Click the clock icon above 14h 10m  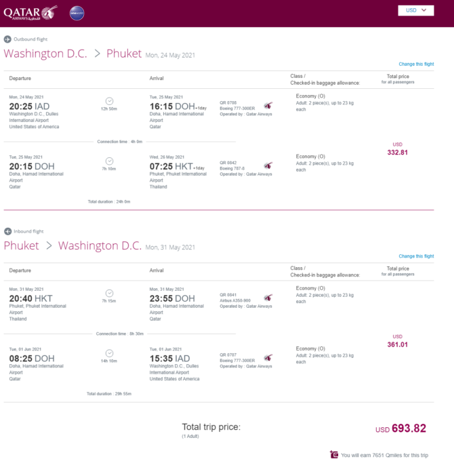coord(109,353)
